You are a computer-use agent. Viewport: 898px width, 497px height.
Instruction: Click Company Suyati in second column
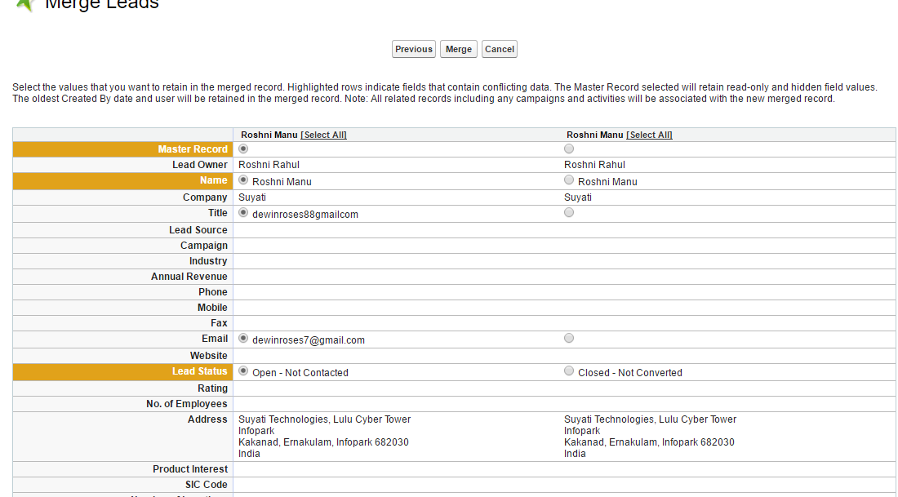coord(578,197)
